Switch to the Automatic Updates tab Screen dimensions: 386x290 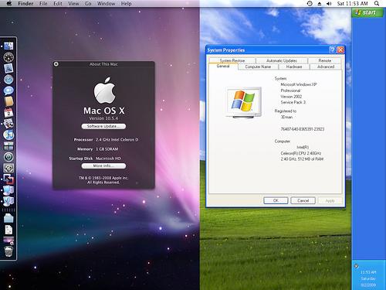pos(282,60)
